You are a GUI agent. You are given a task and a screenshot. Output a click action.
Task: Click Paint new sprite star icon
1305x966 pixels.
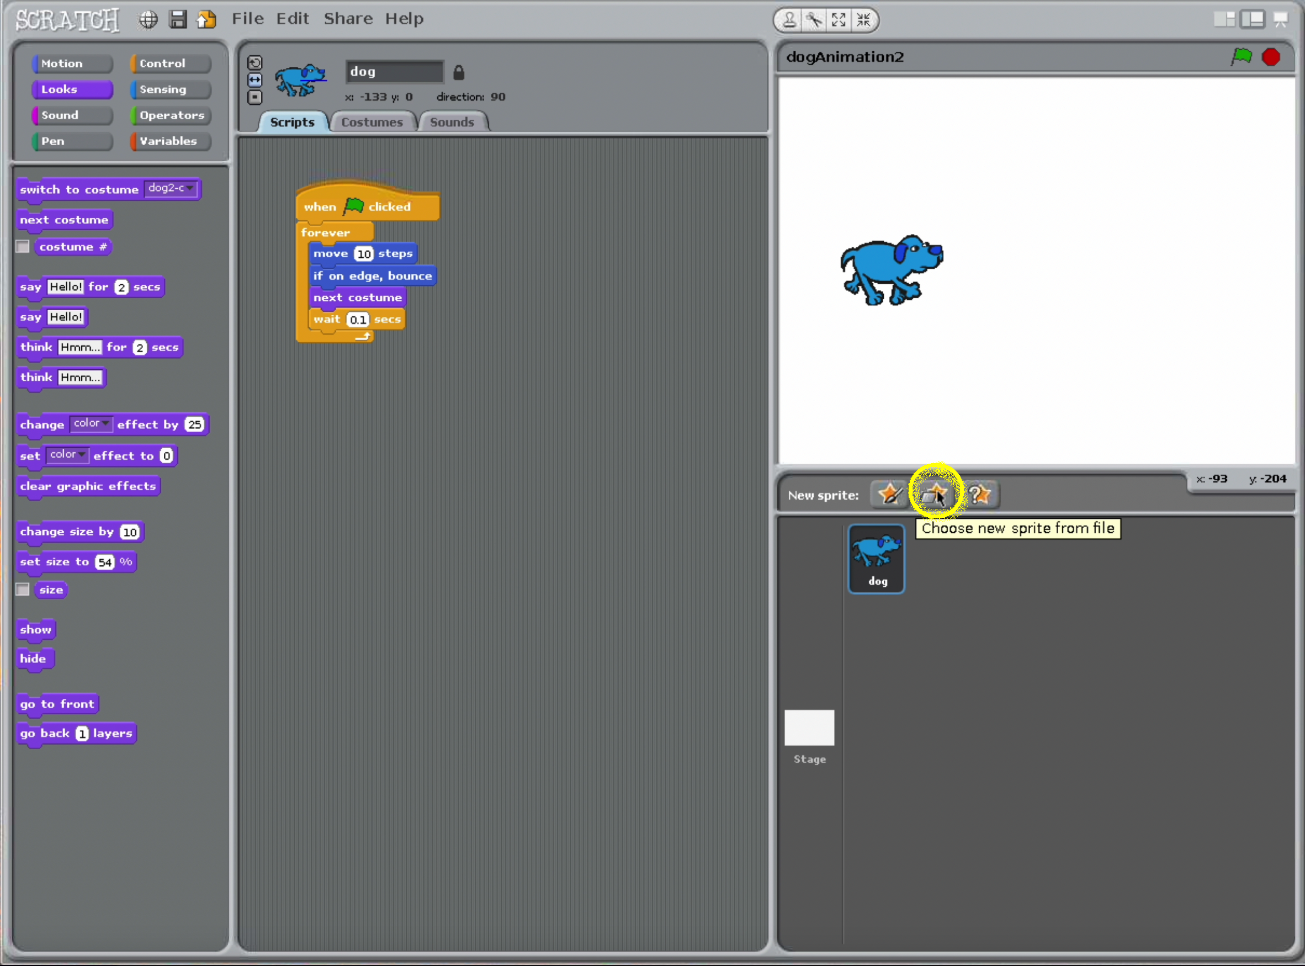(x=889, y=495)
